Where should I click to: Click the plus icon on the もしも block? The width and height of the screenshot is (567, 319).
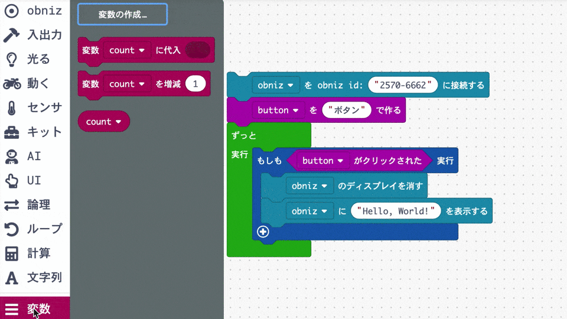(263, 232)
